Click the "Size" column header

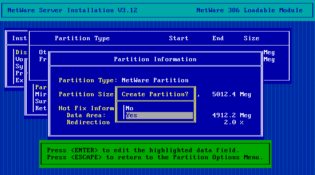coord(252,38)
